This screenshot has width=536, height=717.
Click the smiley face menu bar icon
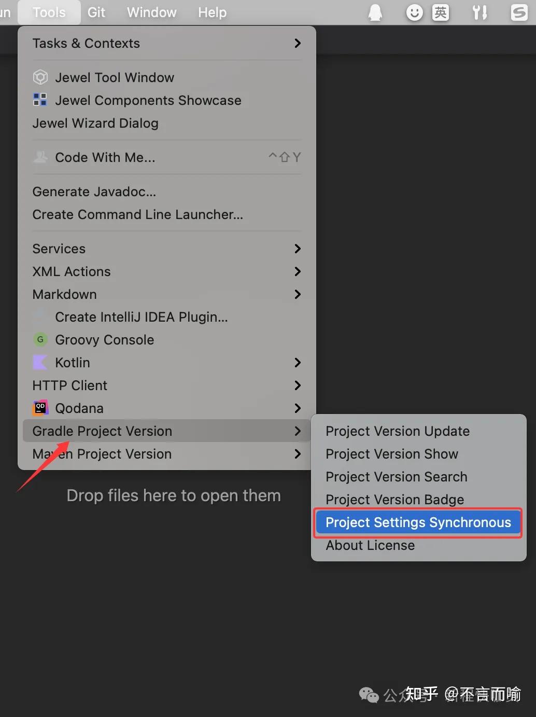coord(414,12)
